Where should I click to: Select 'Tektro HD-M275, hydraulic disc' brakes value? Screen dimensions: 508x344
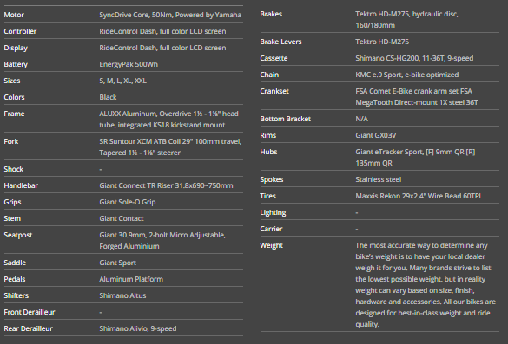pyautogui.click(x=407, y=20)
